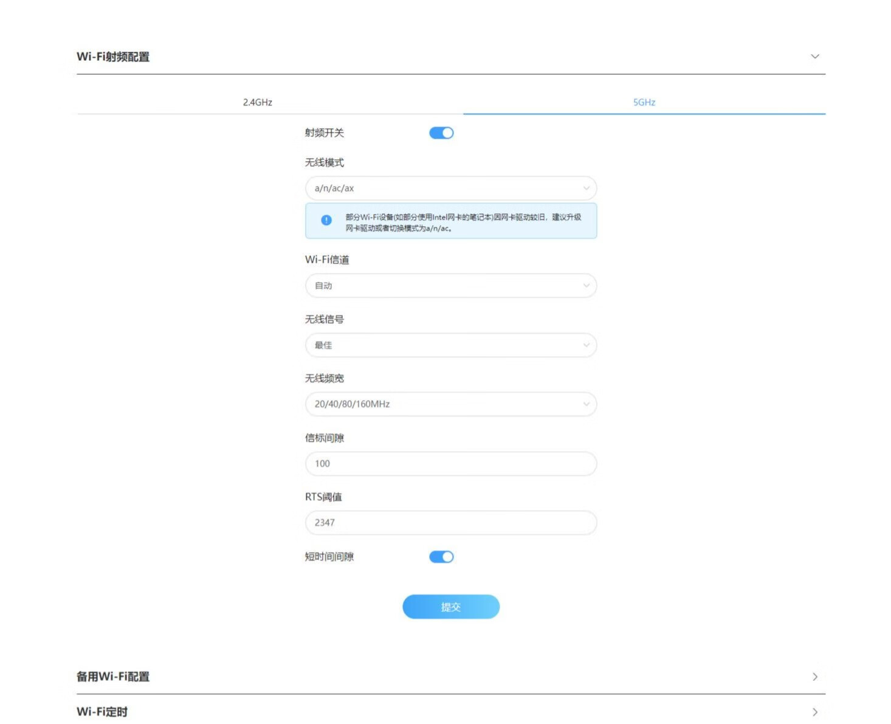Click the arrow beside Wi-Fi定时
This screenshot has height=724, width=891.
tap(814, 712)
